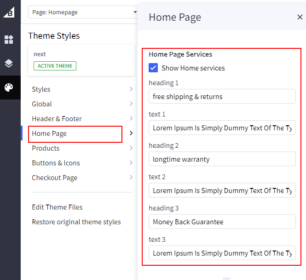Image resolution: width=306 pixels, height=280 pixels.
Task: Uncheck Show Home services checkbox
Action: [154, 68]
